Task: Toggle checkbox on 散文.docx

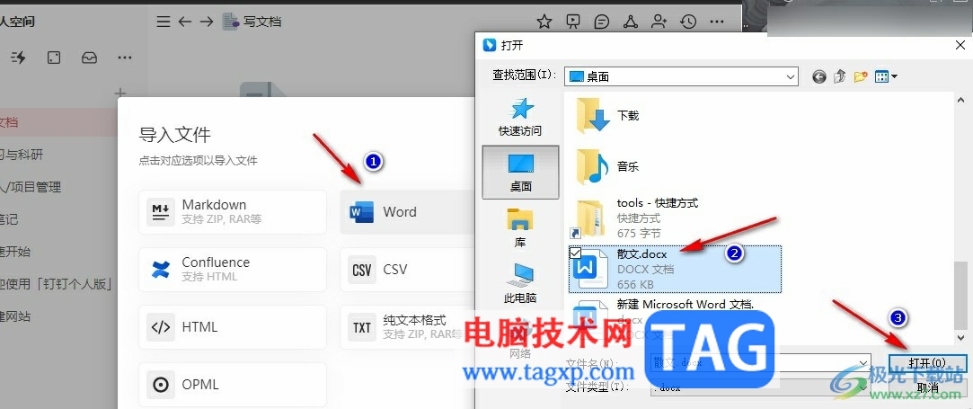Action: [575, 253]
